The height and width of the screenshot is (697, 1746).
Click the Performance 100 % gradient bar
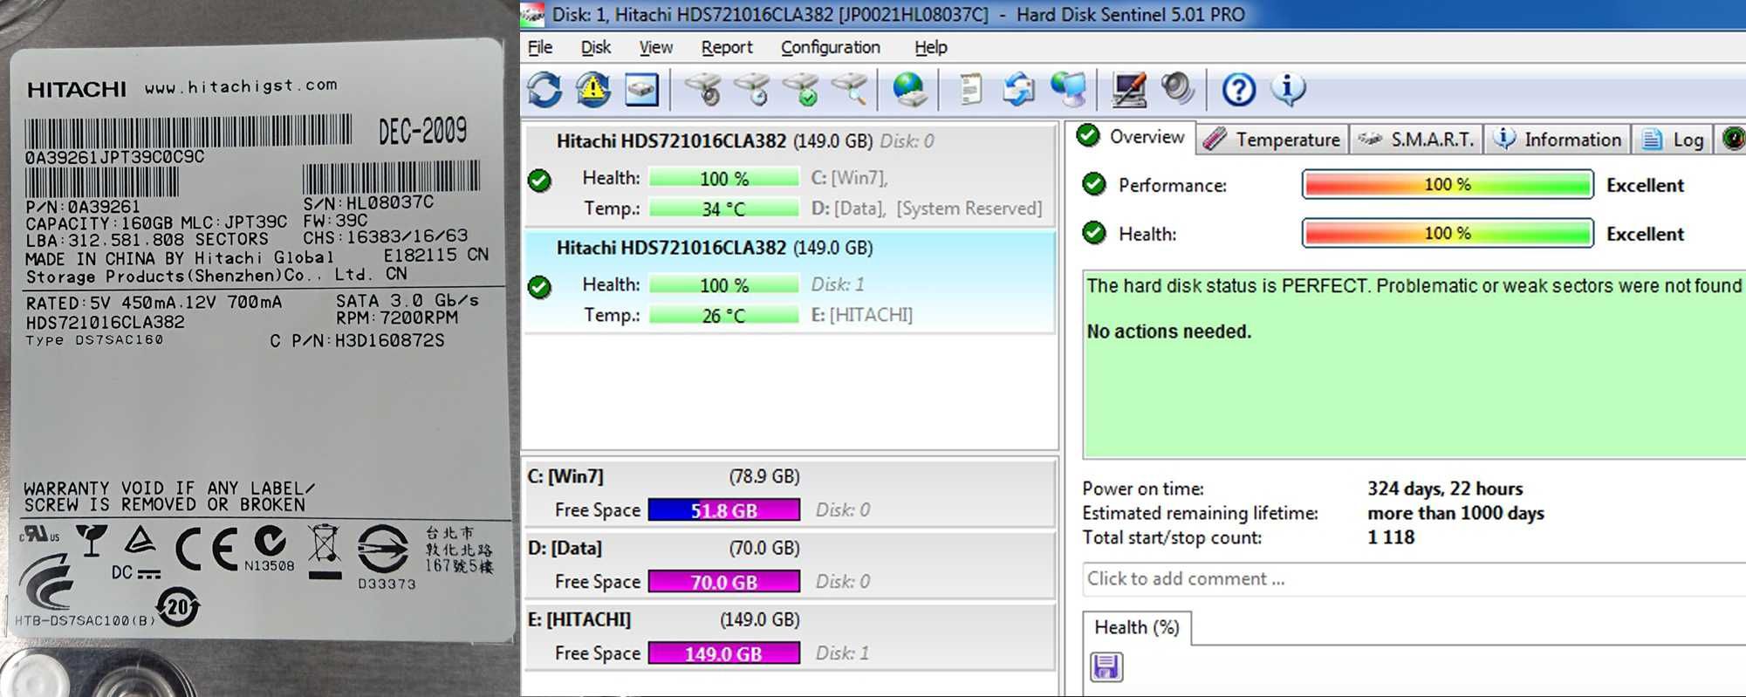point(1448,184)
